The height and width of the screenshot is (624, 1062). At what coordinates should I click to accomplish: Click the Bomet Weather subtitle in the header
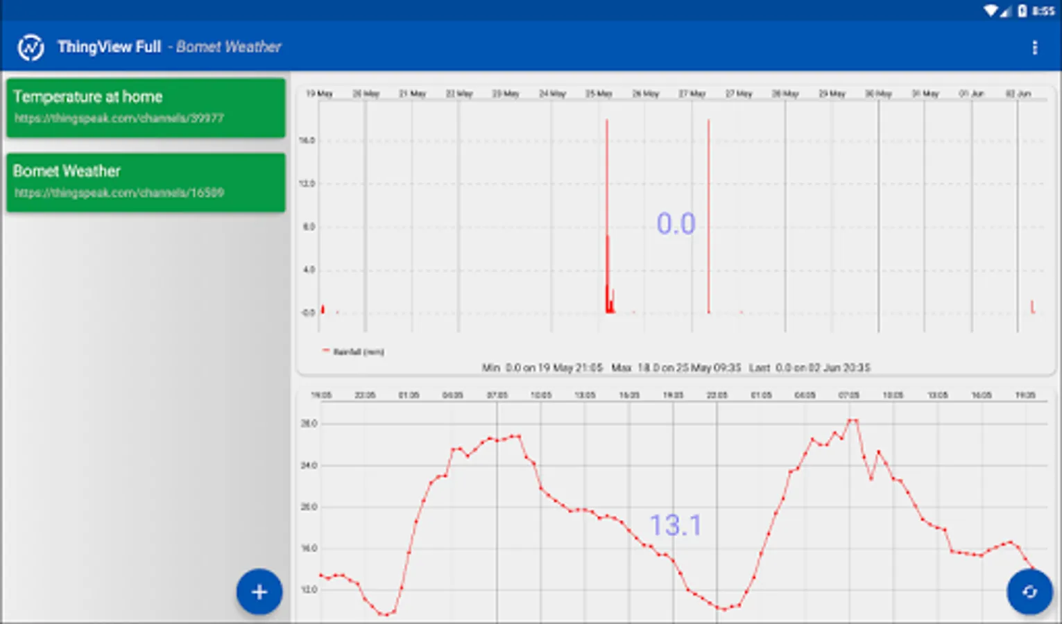228,47
